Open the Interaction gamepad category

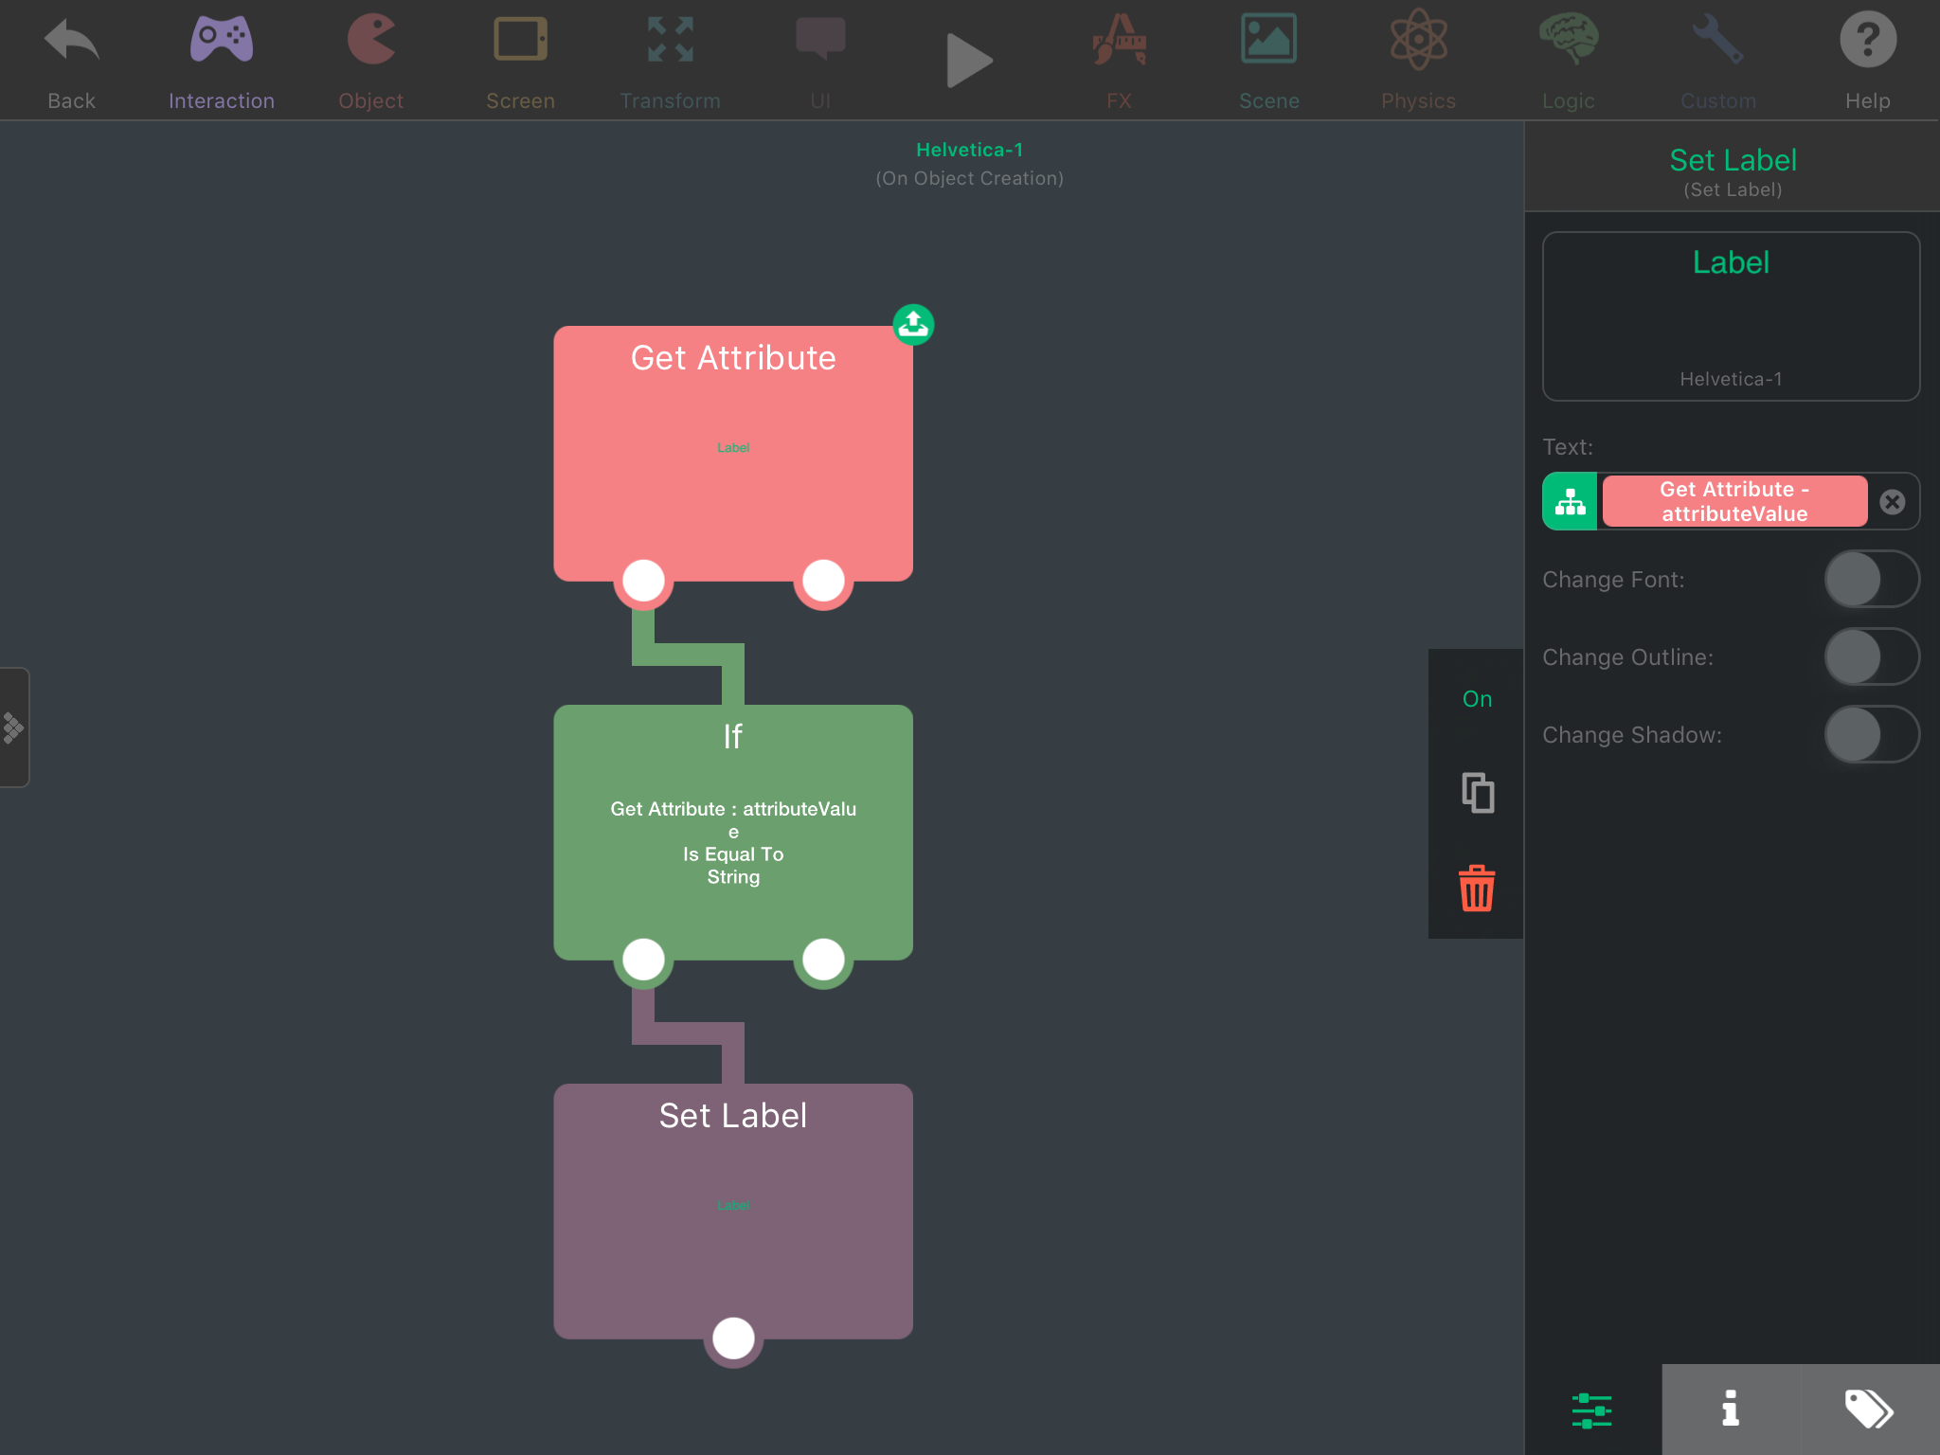pos(221,43)
